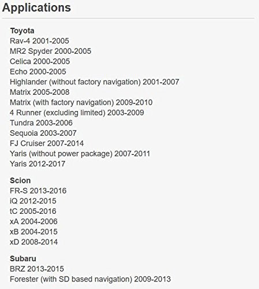Select the Sequoia 2003-2007 entry
Screen dimensions: 259x289
(43, 133)
